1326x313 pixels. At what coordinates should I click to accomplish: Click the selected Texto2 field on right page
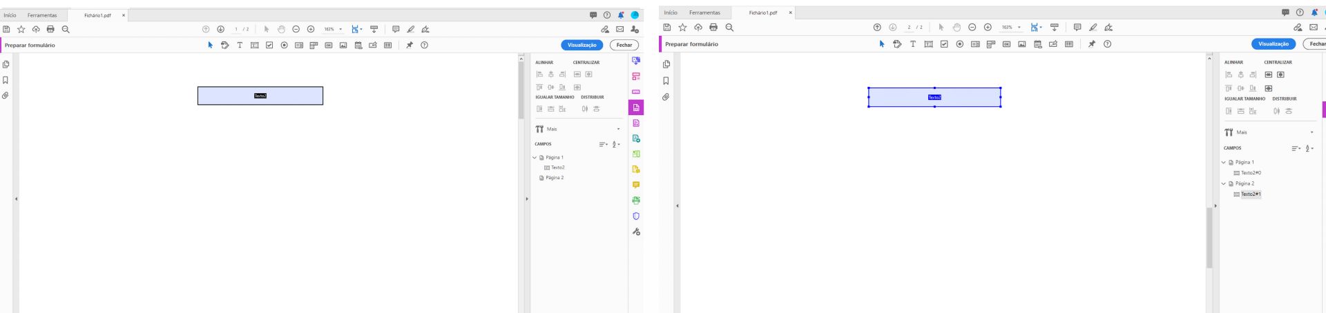coord(934,97)
